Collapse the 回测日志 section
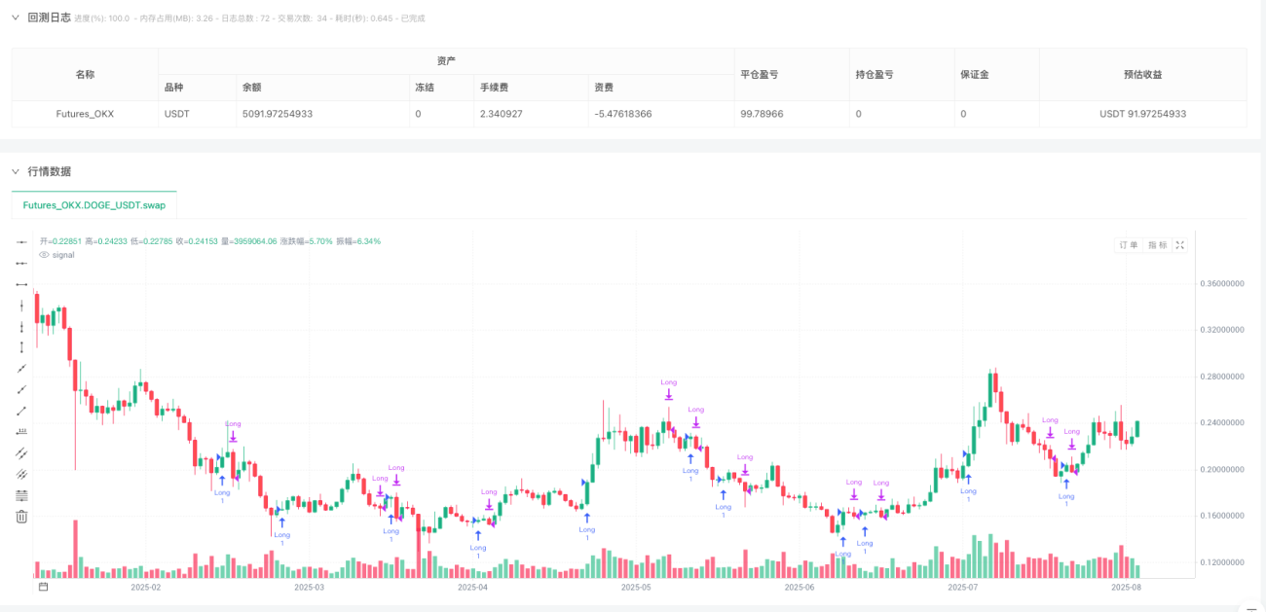Screen dimensions: 1266x612 [x=16, y=18]
